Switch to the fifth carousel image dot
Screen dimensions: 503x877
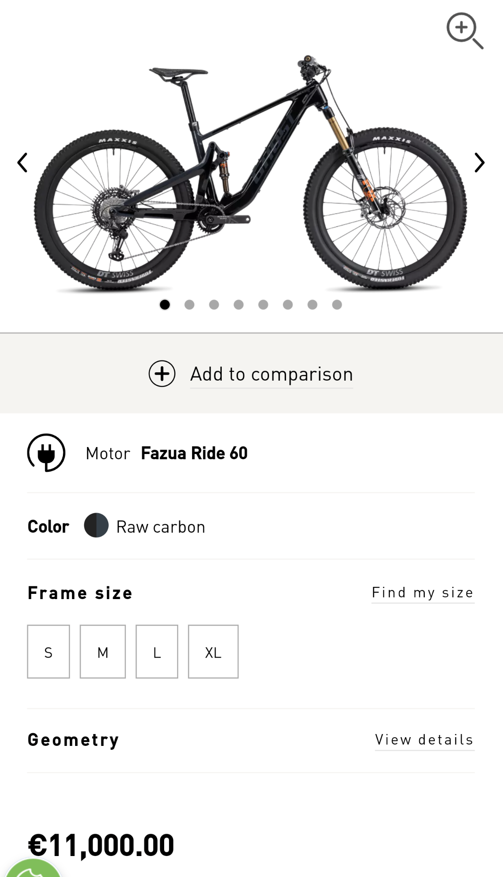click(263, 305)
